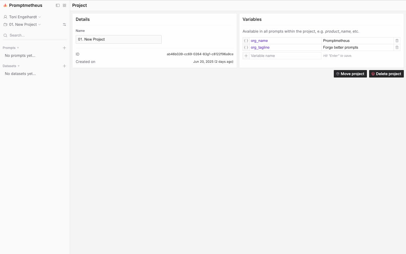Click the Details panel heading
This screenshot has height=254, width=406.
[x=82, y=19]
